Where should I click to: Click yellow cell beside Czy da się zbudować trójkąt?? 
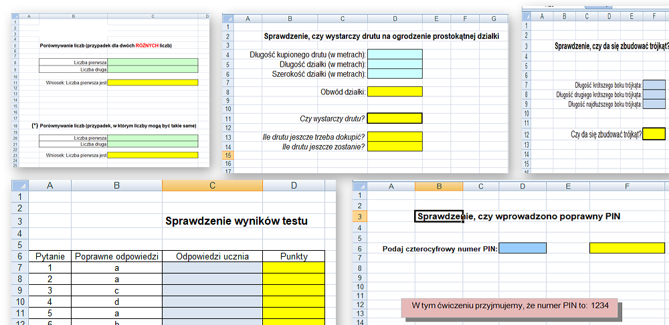coord(654,134)
